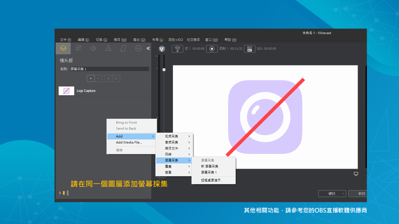Viewport: 399px width, 224px height.
Task: Click the monitor icon below preview
Action: [356, 174]
